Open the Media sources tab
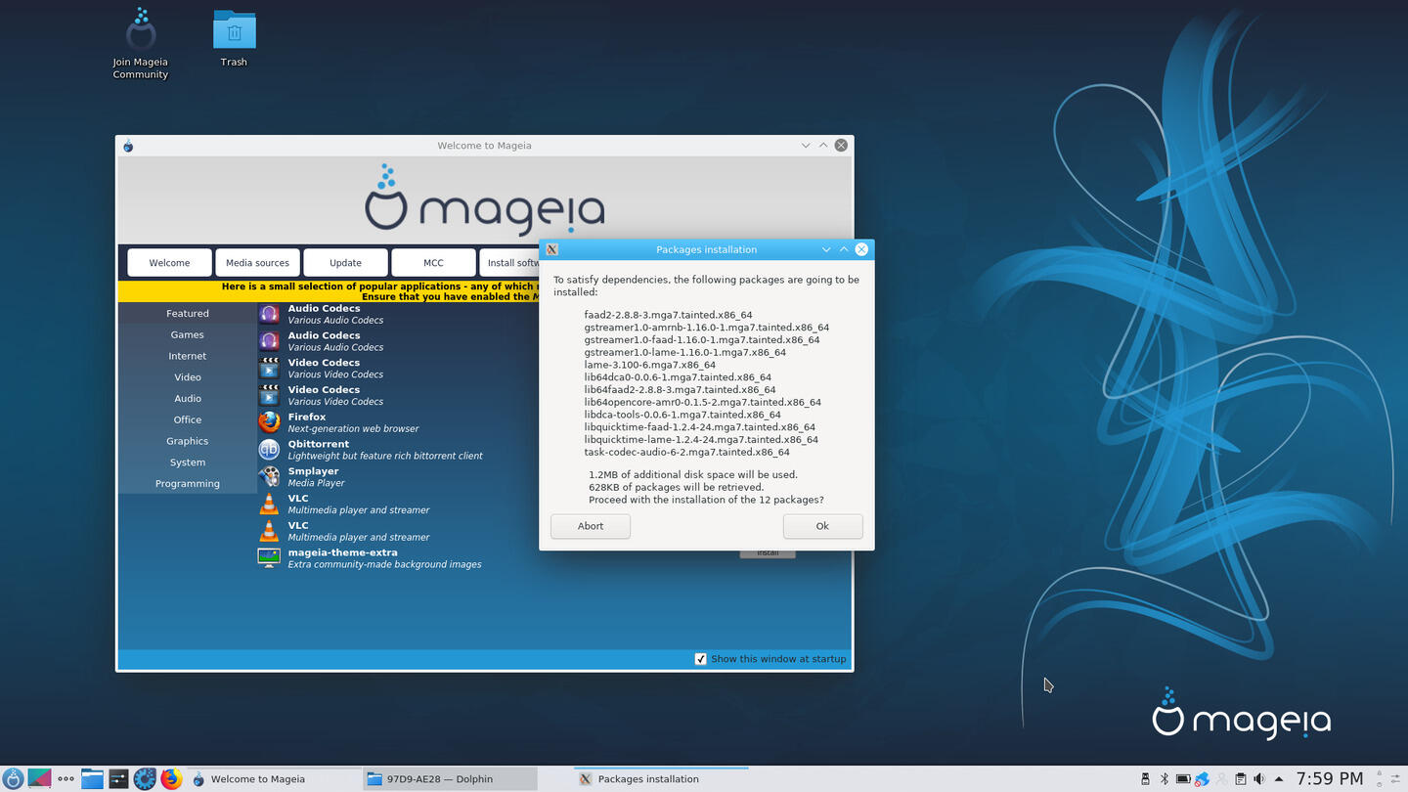 click(257, 263)
